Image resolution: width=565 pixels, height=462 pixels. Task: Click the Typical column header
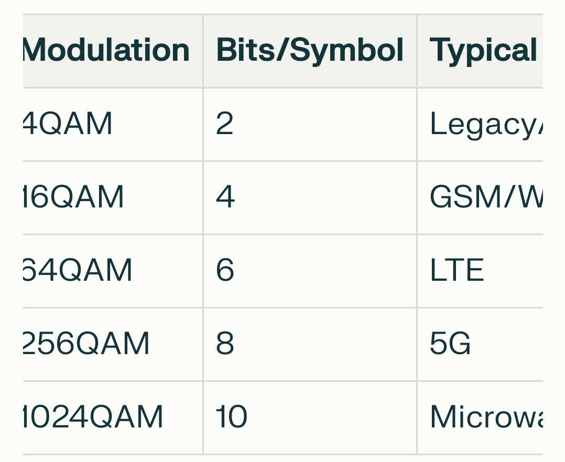(x=480, y=51)
